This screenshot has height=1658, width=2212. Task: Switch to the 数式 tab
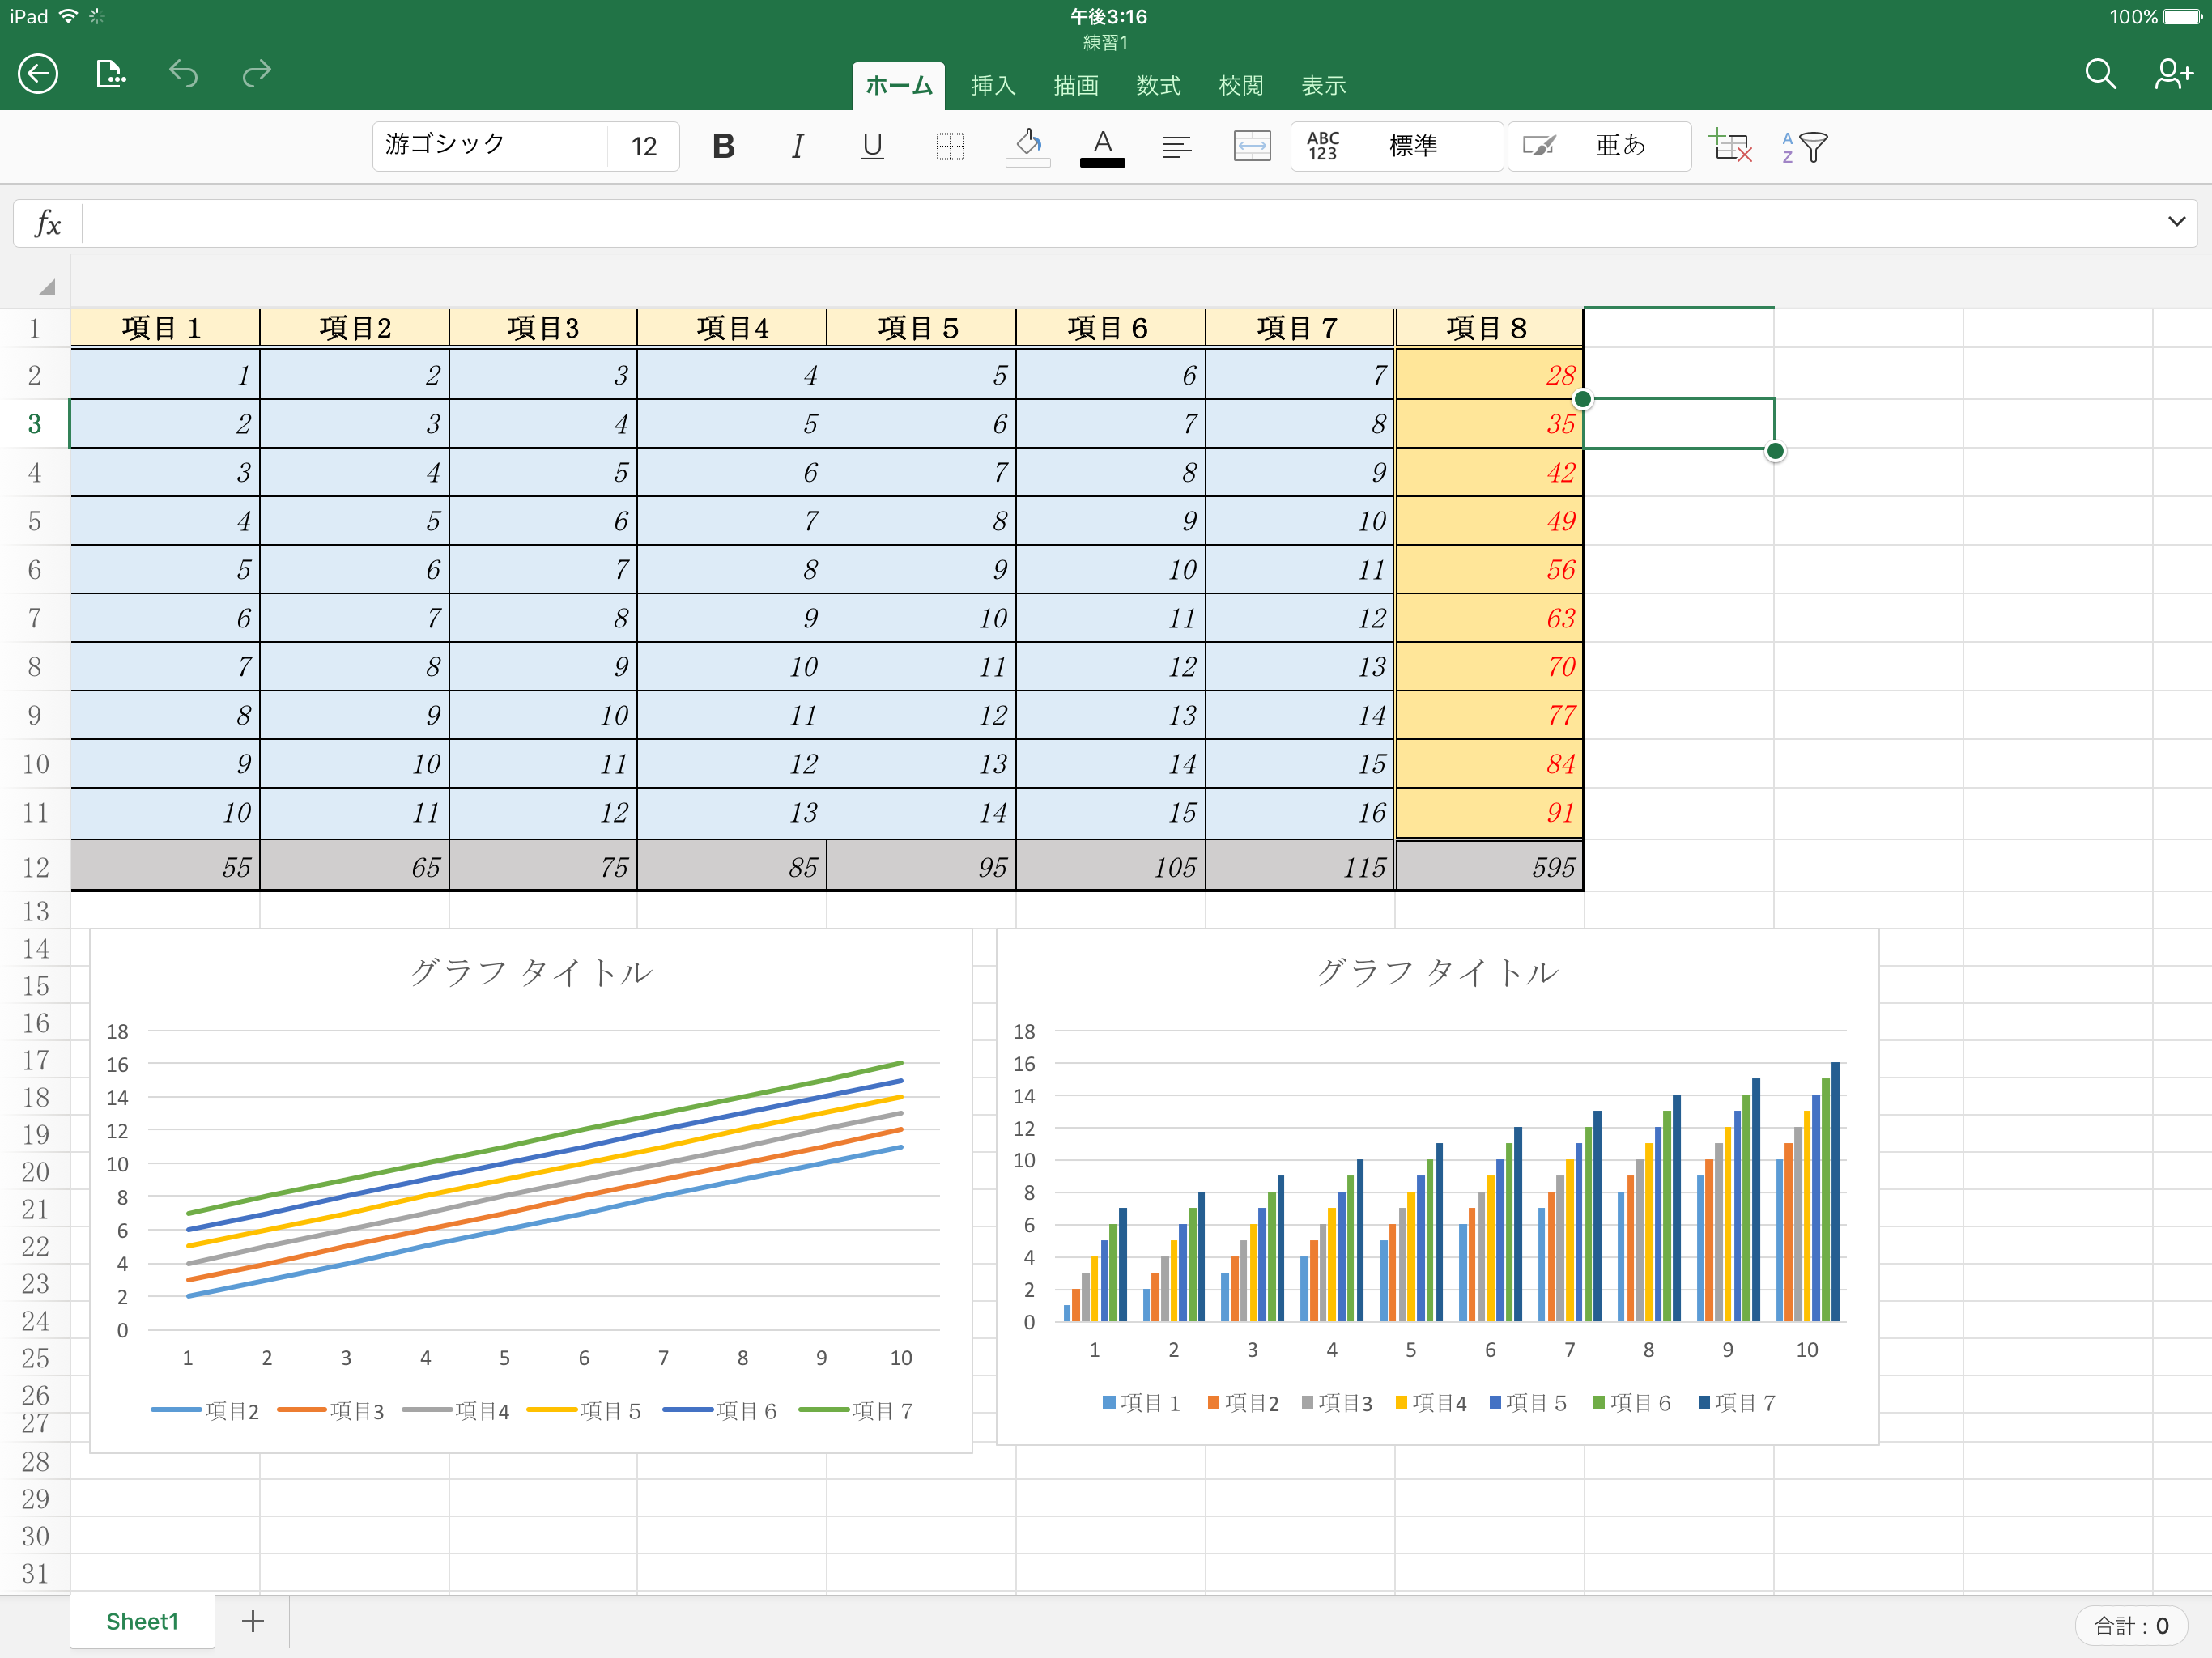[1158, 86]
